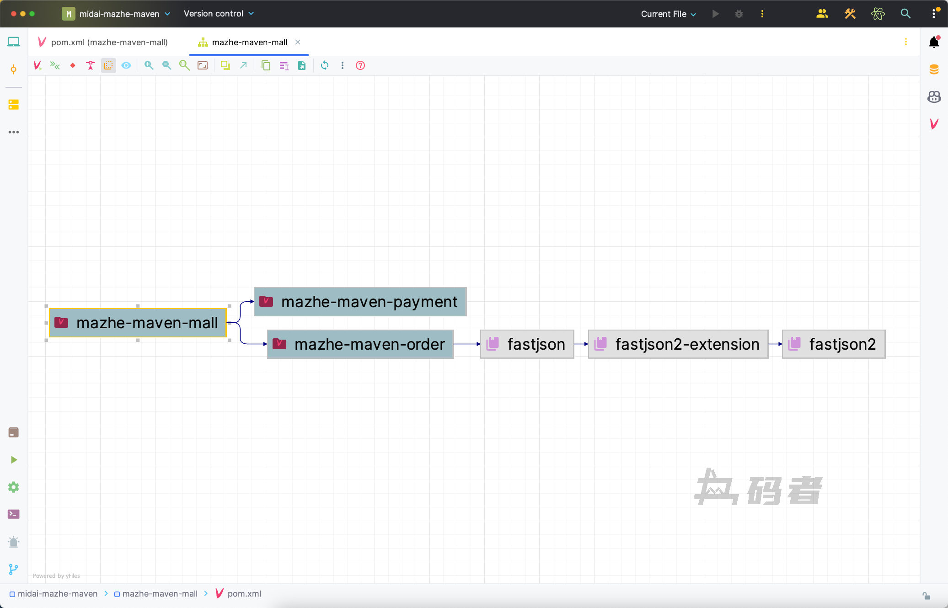
Task: Click the export diagram to file icon
Action: pos(302,65)
